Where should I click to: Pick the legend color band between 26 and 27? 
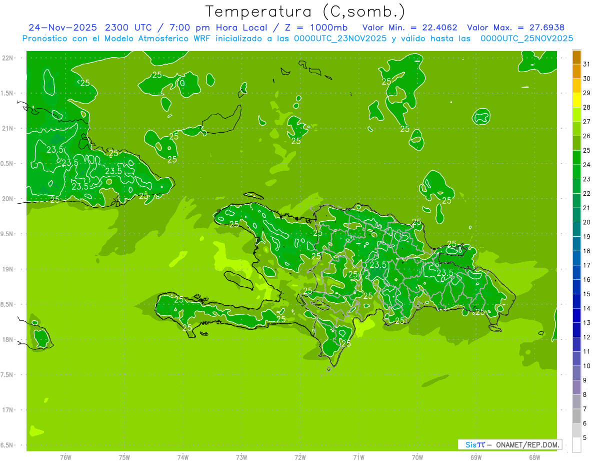coord(576,129)
